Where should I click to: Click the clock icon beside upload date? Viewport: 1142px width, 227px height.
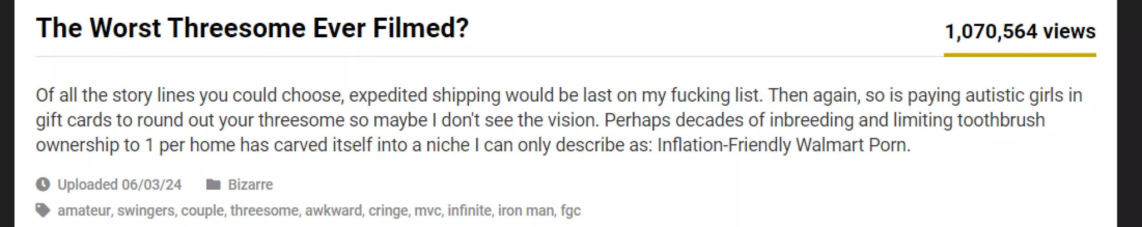tap(43, 184)
